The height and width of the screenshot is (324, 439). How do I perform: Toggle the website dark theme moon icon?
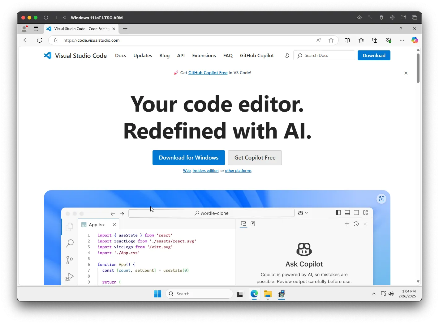tap(287, 56)
